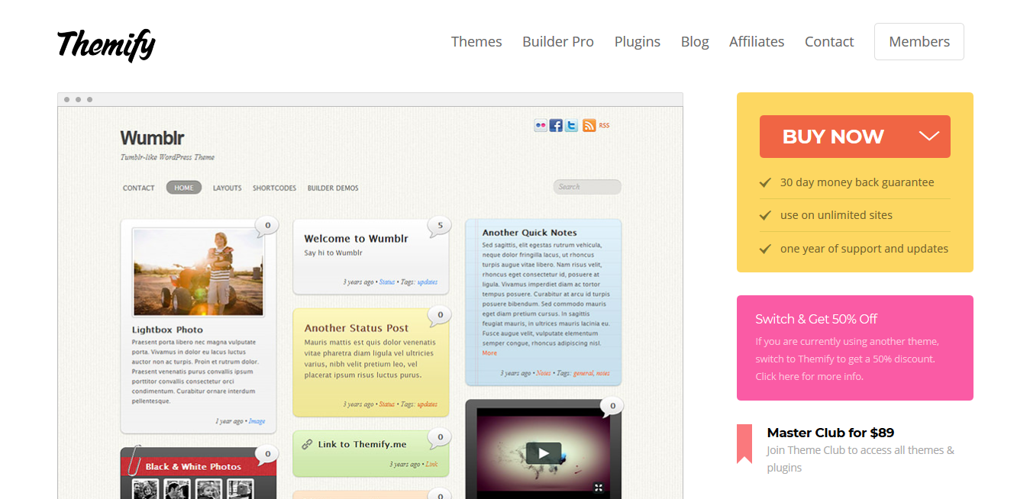Select the SHORTCODES tab in the Wumblr menu
The image size is (1030, 499).
coord(275,188)
